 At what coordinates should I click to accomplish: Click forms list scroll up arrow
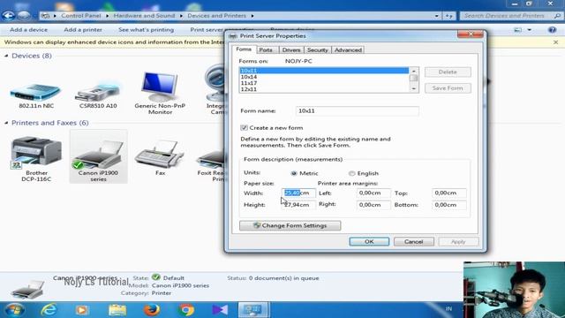pos(414,71)
